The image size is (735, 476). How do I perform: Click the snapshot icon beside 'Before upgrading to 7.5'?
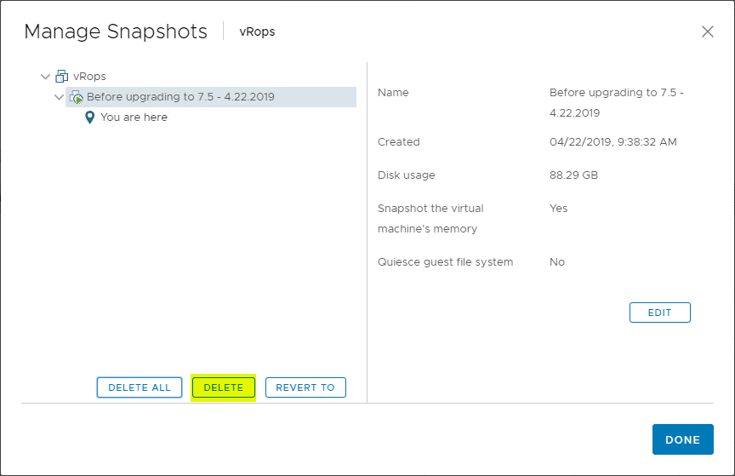(76, 97)
